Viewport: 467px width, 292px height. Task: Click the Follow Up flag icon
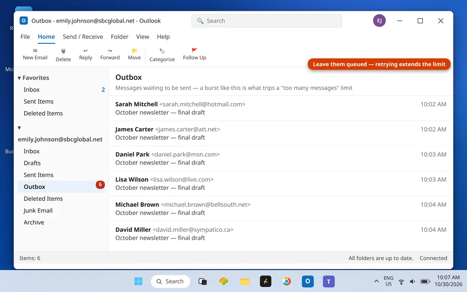click(x=194, y=50)
